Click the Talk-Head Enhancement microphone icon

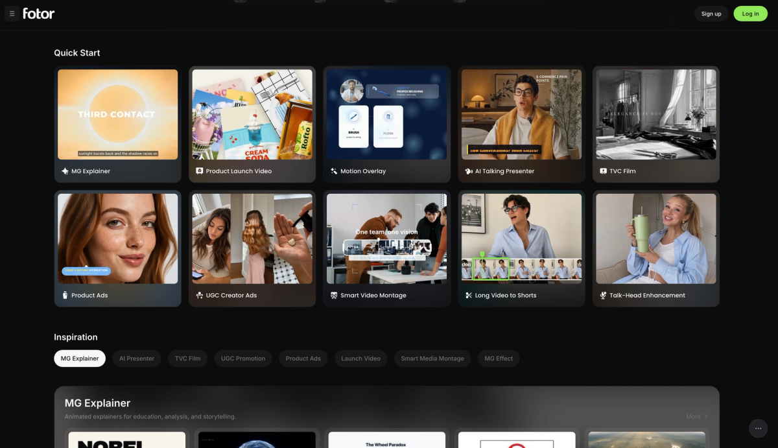[604, 295]
